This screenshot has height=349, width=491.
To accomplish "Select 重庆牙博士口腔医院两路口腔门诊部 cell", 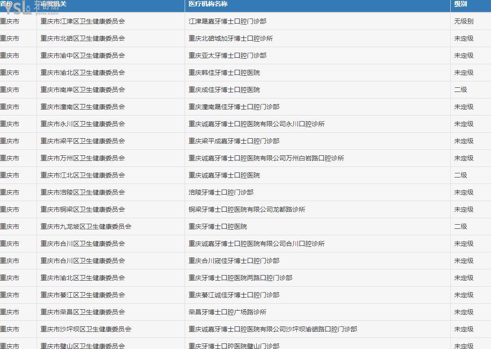I will click(x=241, y=278).
